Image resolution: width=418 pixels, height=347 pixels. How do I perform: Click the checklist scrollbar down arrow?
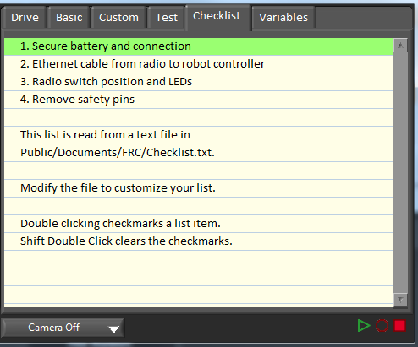click(x=400, y=300)
